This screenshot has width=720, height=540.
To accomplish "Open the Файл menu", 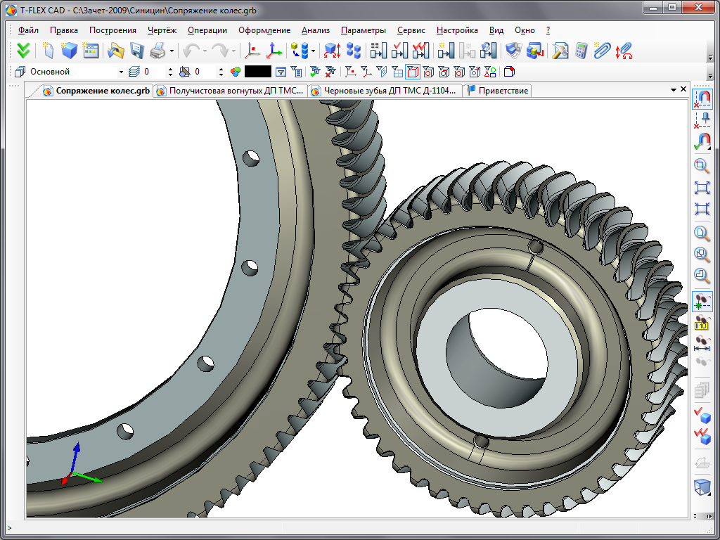I will (28, 30).
